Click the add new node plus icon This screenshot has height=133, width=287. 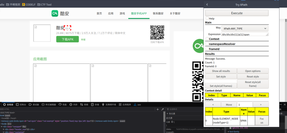158,109
